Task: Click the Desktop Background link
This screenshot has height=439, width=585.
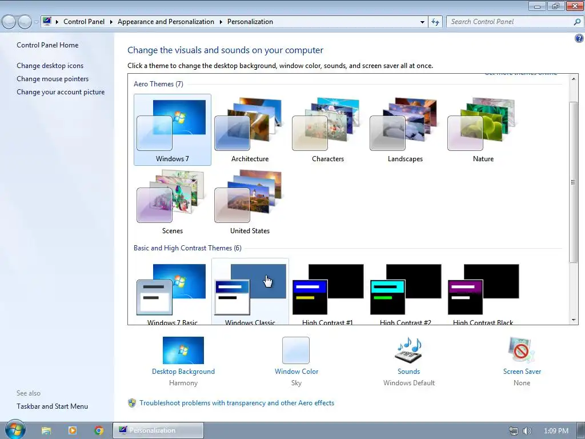Action: (x=183, y=372)
